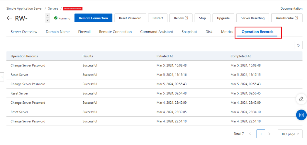307x145 pixels.
Task: Switch to the Disk tab
Action: point(209,32)
